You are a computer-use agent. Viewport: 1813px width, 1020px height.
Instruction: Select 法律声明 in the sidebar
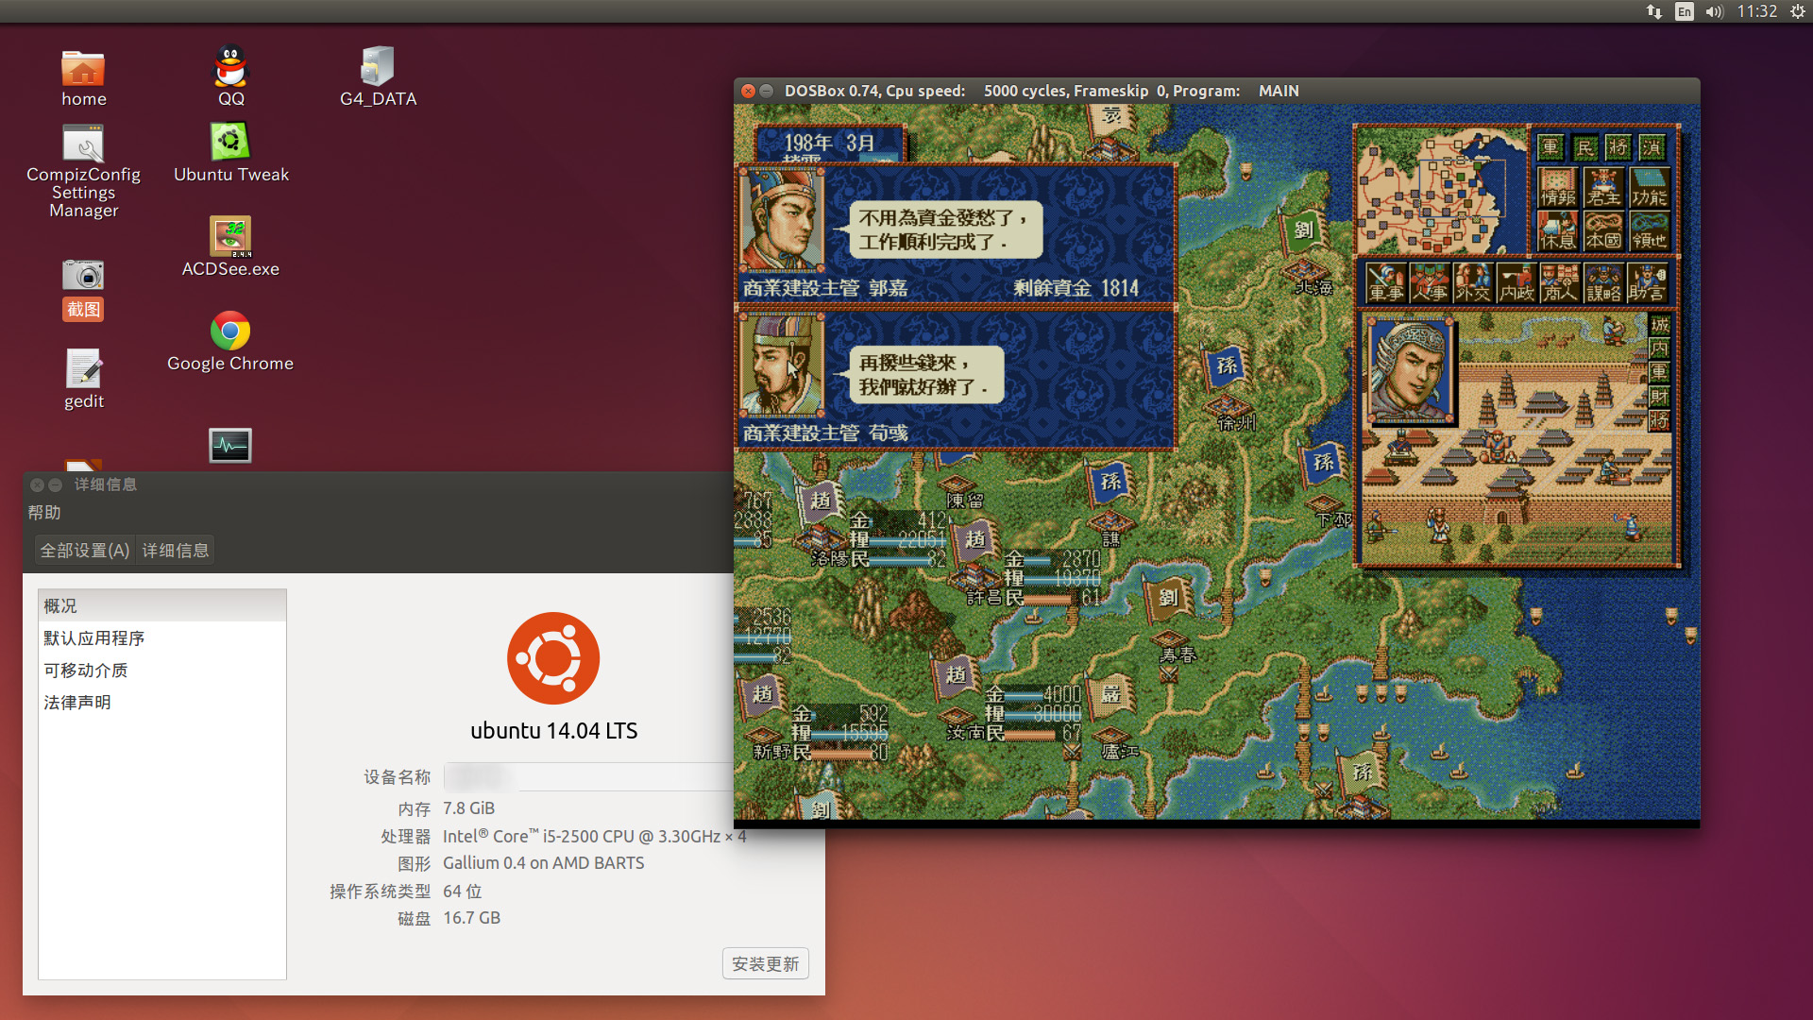click(162, 703)
